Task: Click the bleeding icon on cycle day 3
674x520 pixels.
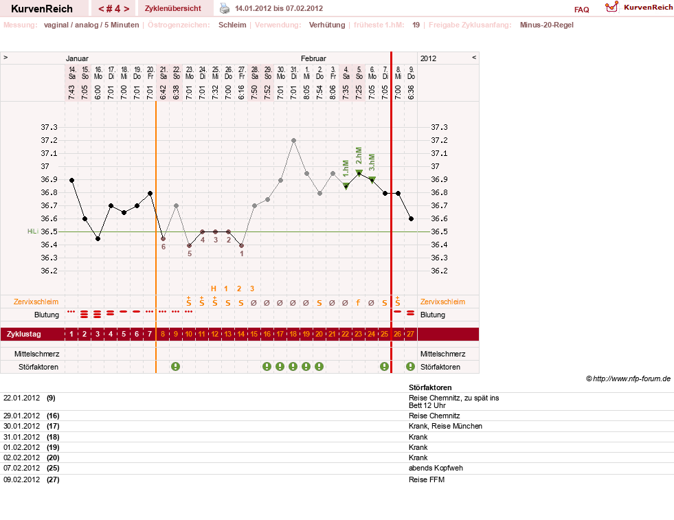Action: pos(97,314)
